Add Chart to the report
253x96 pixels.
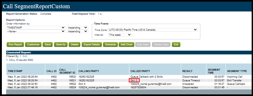tap(127, 45)
